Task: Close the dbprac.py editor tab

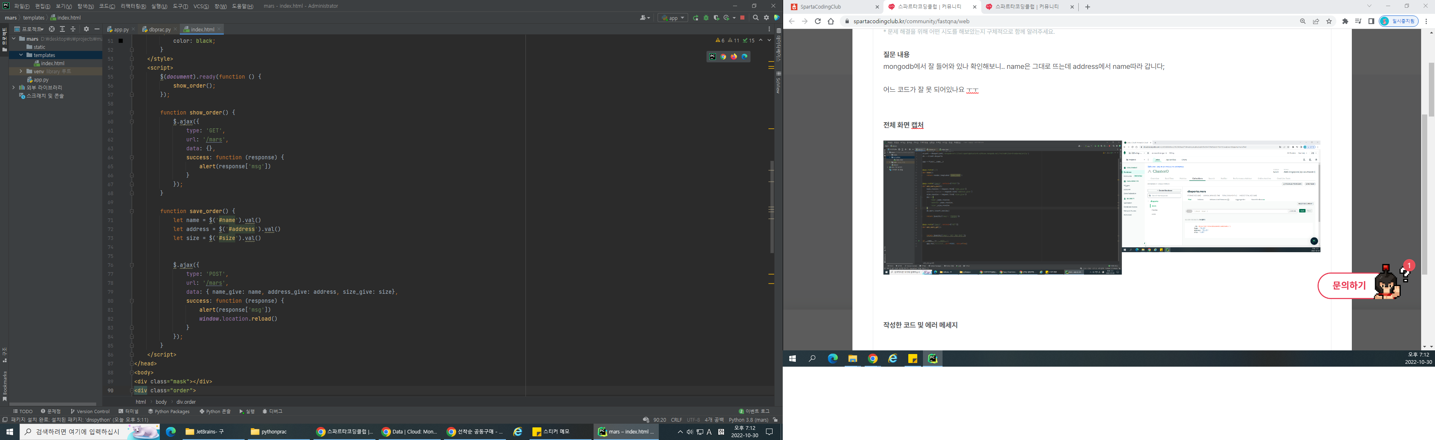Action: [x=175, y=29]
